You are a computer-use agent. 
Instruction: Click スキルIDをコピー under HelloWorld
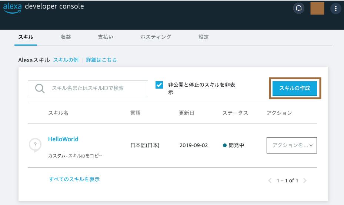coord(85,156)
